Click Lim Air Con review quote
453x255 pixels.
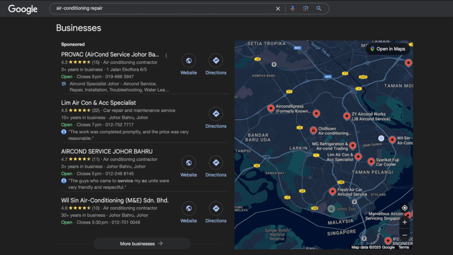pos(128,135)
